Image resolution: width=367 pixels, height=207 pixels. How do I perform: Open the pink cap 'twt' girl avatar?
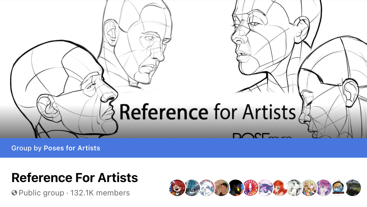[324, 188]
